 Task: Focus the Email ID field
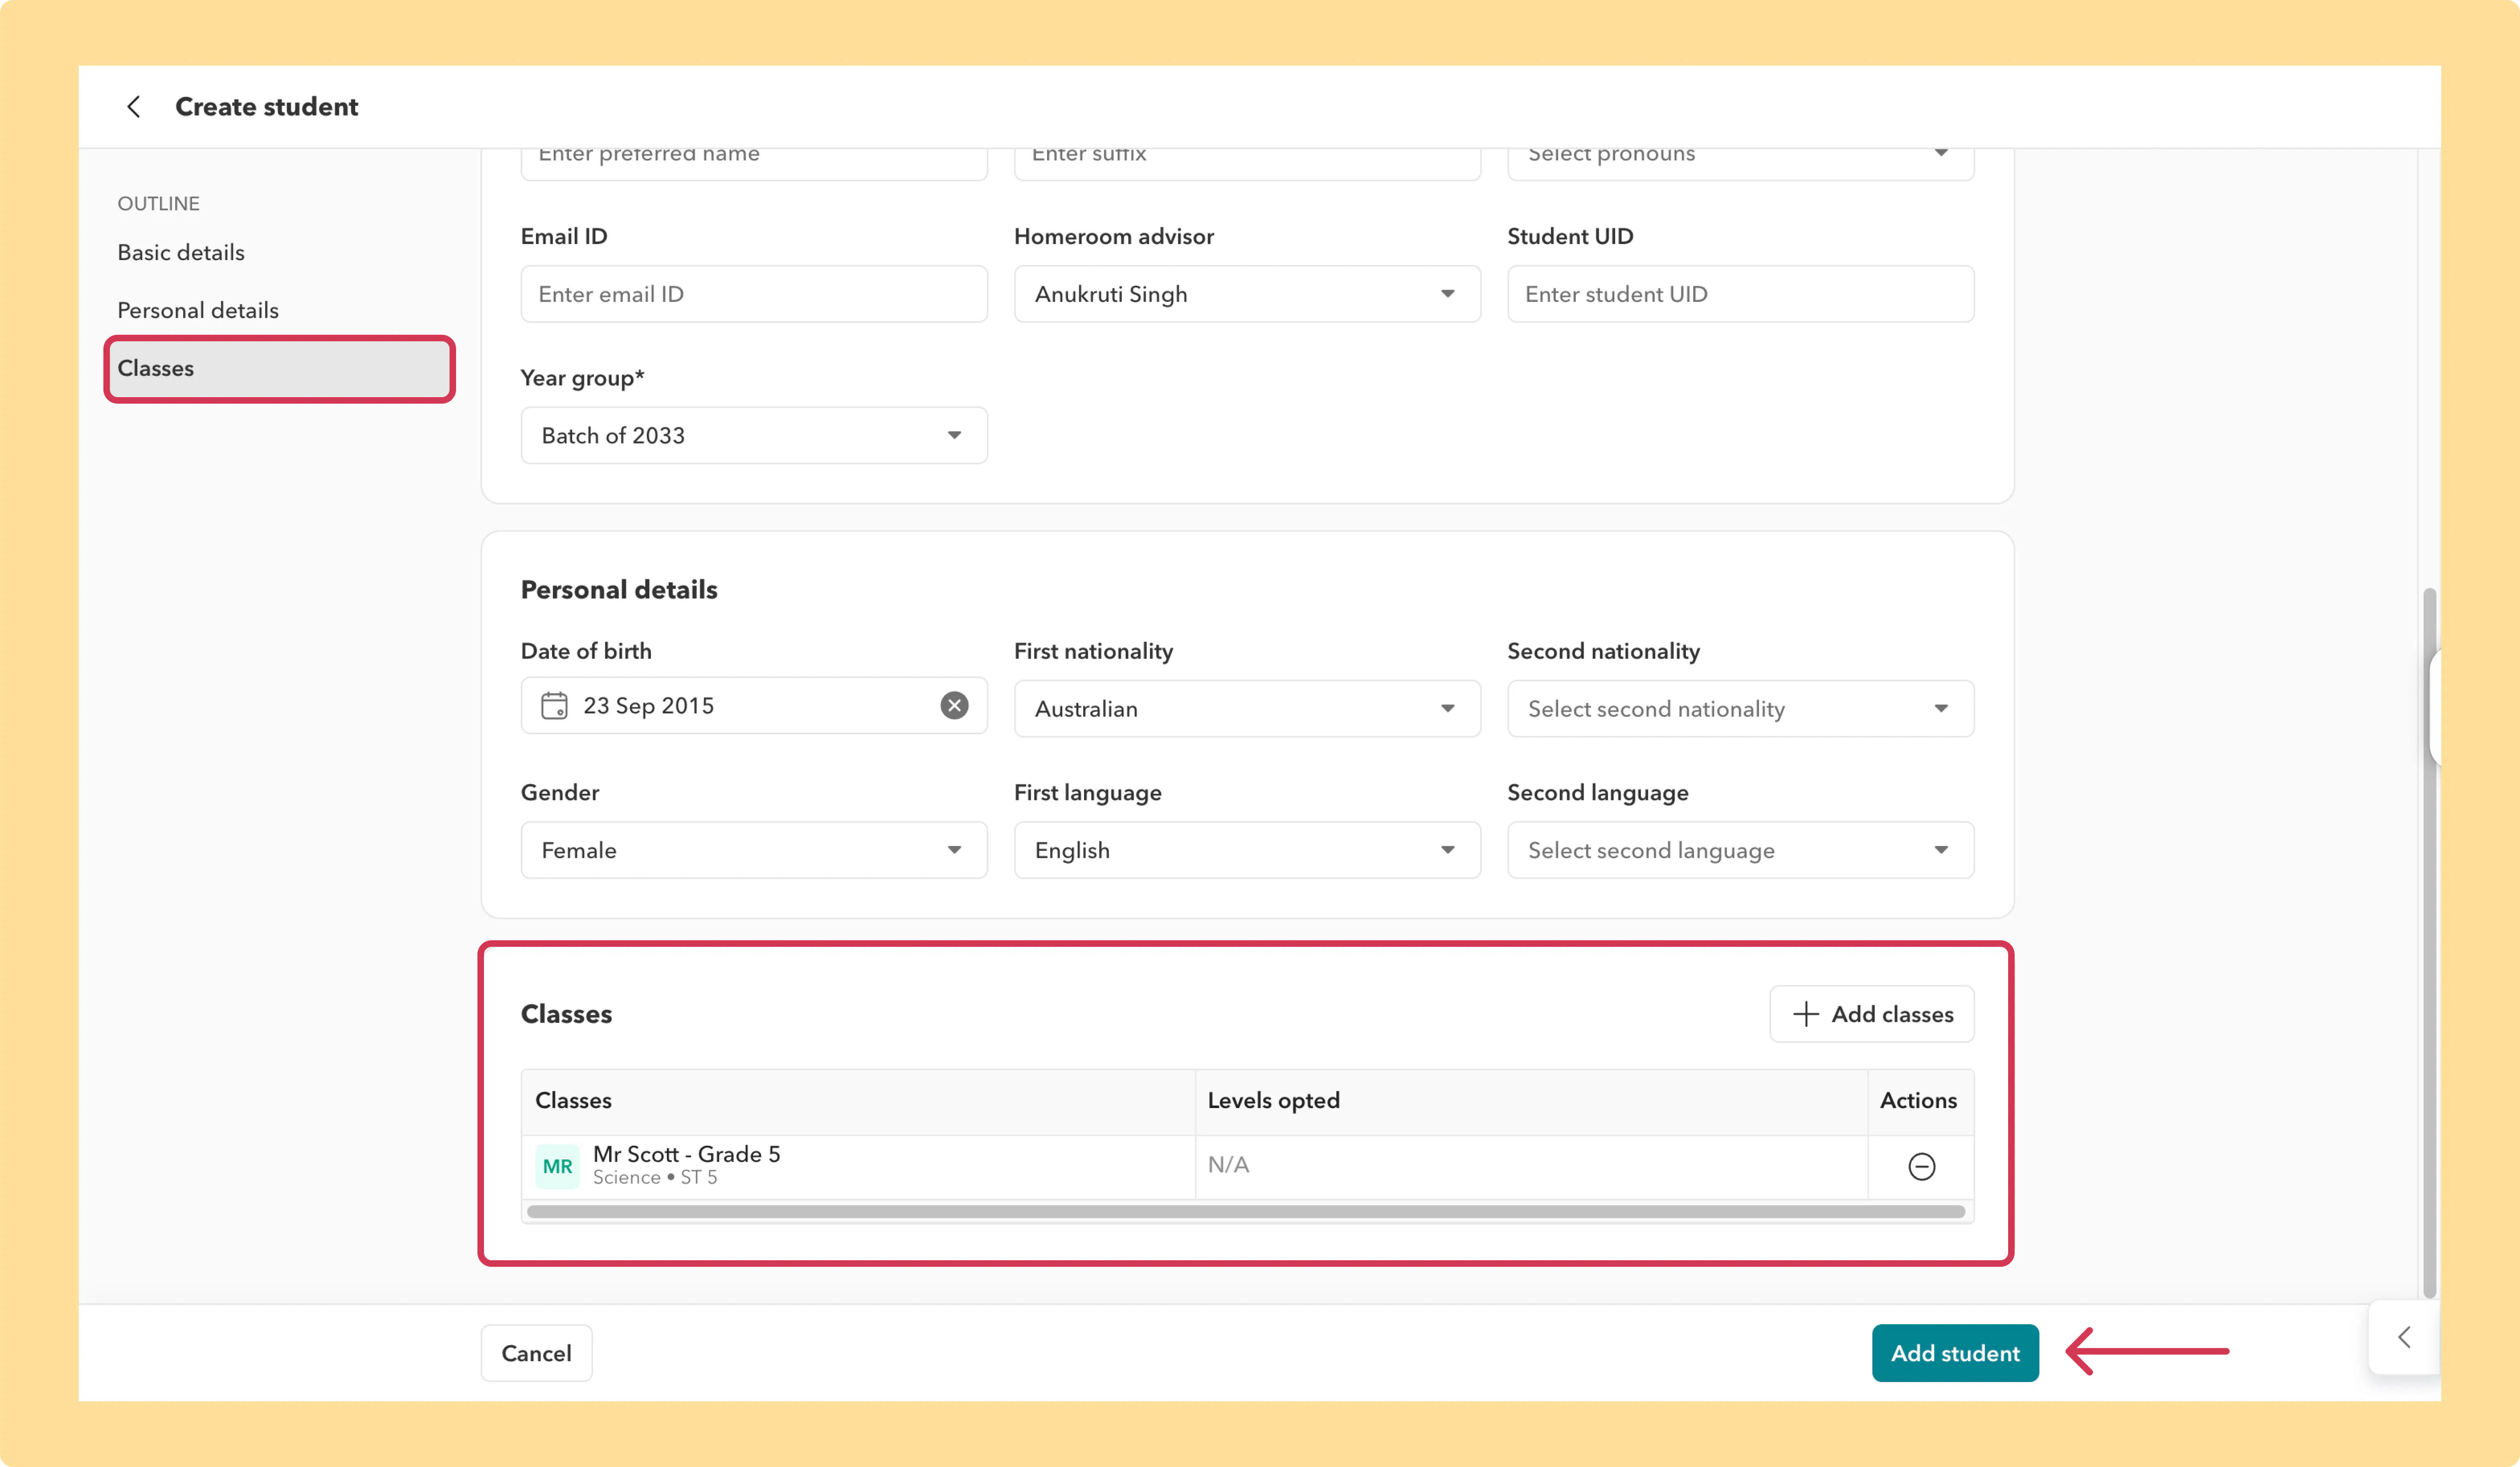pyautogui.click(x=754, y=294)
